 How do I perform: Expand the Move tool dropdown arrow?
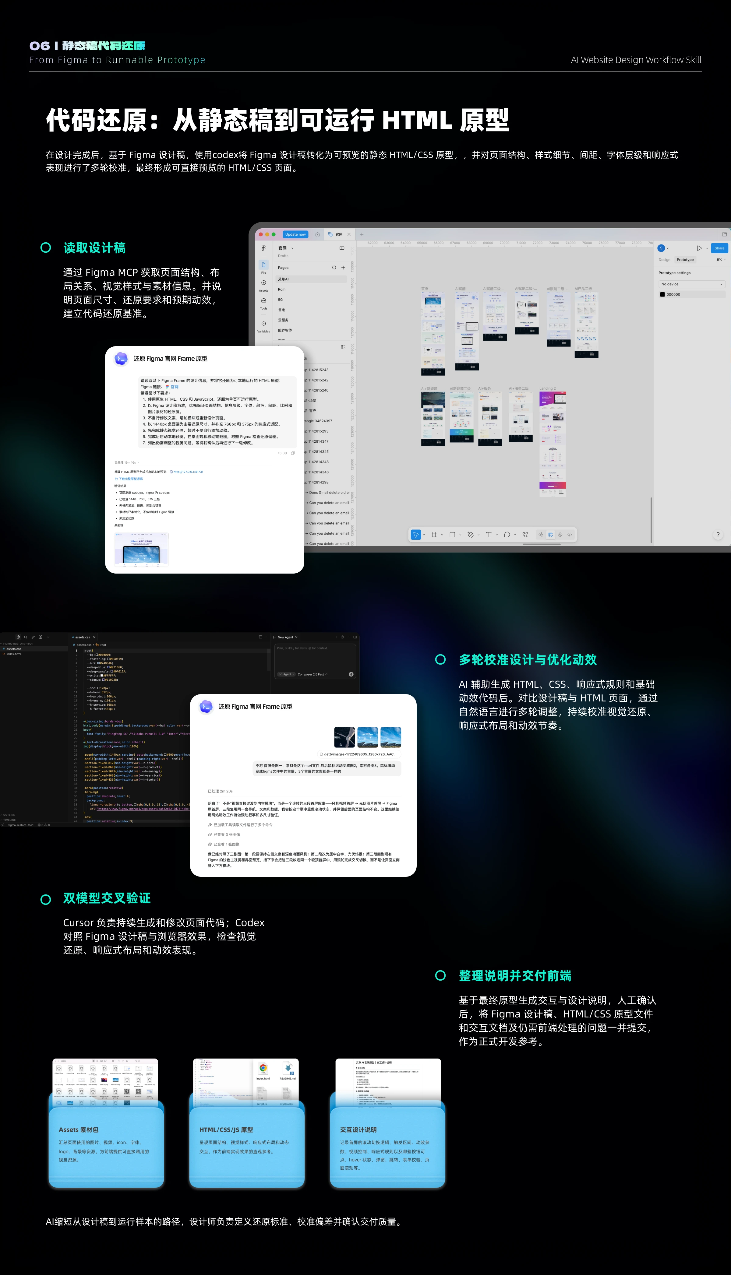pos(424,535)
